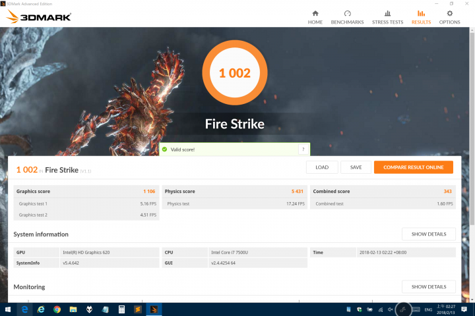Click the Graphics score value 1 106
This screenshot has width=475, height=316.
pyautogui.click(x=149, y=192)
